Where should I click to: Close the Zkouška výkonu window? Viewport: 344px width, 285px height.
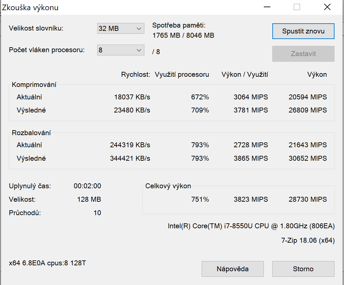(x=327, y=7)
